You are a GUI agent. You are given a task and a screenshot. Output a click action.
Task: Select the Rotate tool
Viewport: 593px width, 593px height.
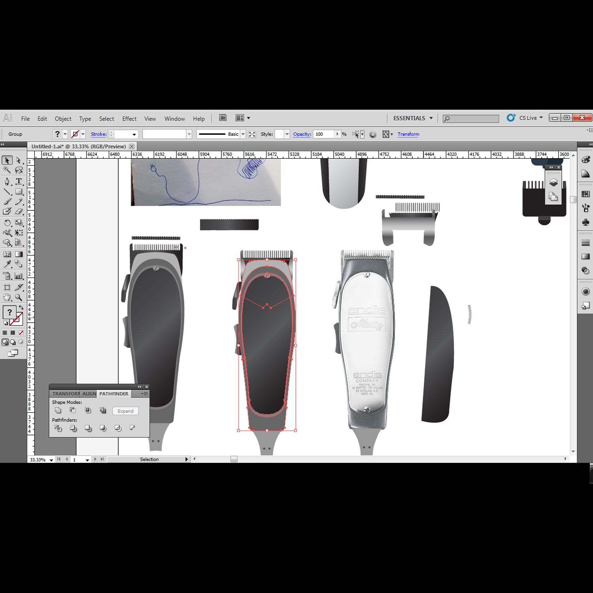(x=7, y=223)
